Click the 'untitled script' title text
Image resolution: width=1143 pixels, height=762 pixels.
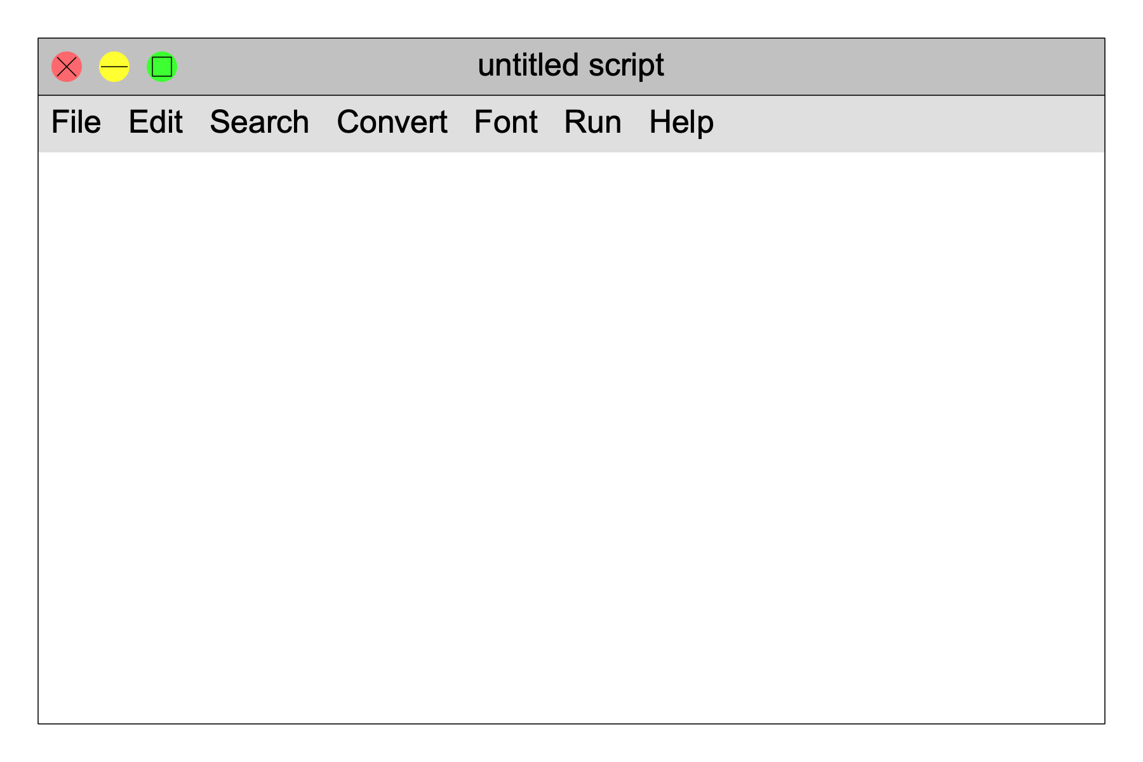tap(571, 65)
